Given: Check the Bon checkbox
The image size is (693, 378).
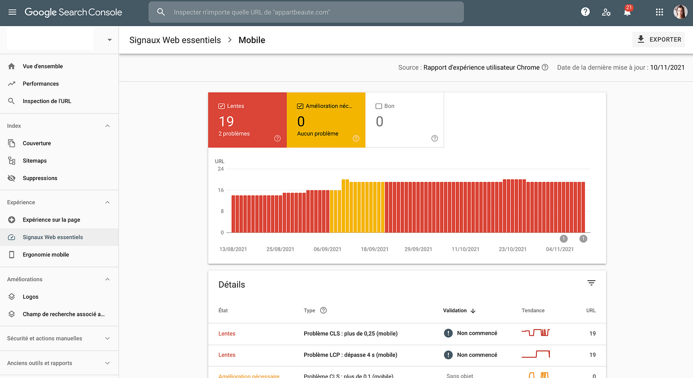Looking at the screenshot, I should [379, 106].
